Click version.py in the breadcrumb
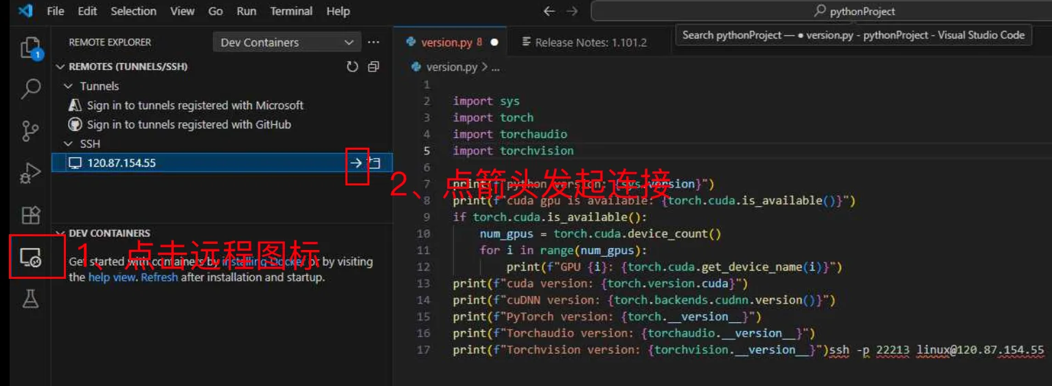The image size is (1052, 386). point(452,67)
